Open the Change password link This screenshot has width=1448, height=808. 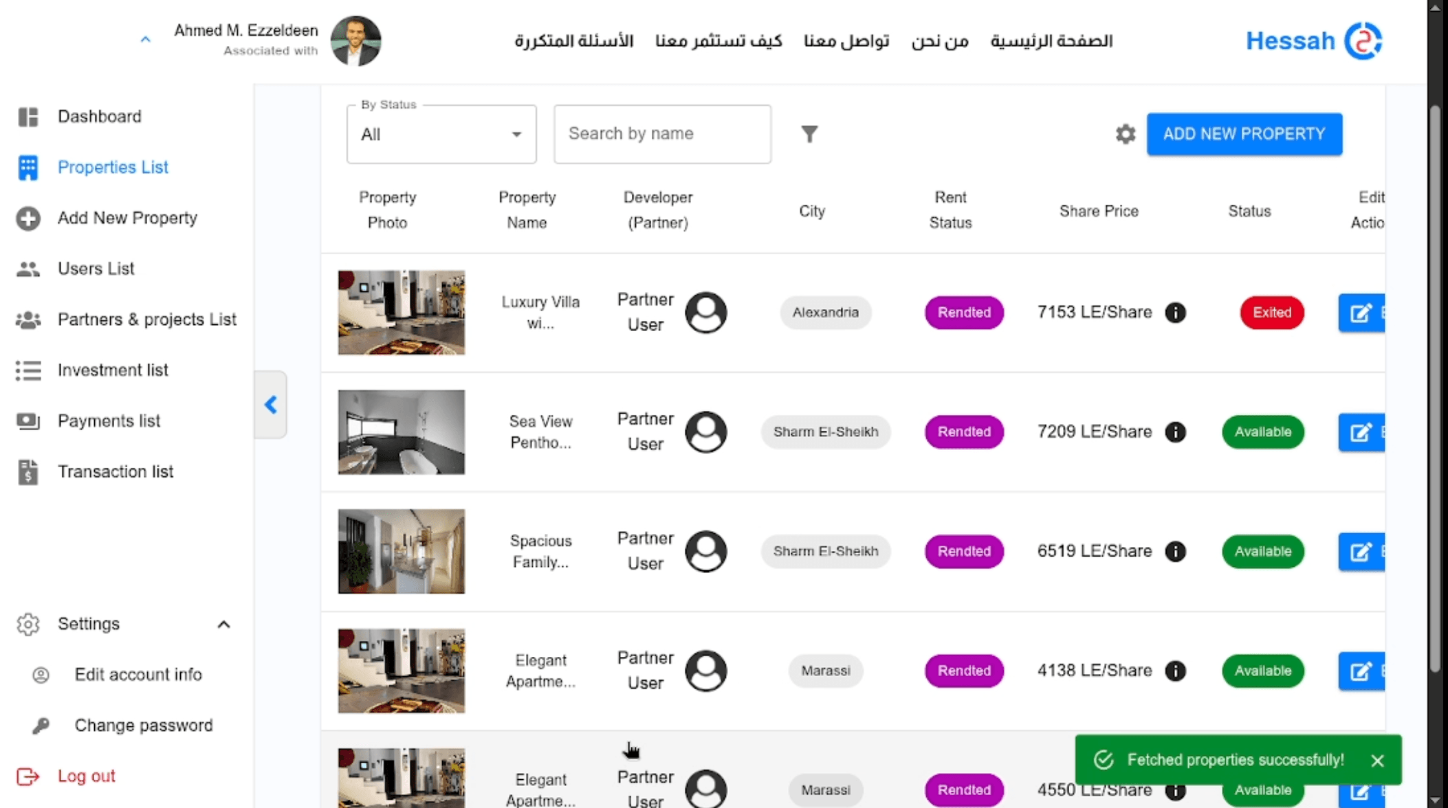pos(143,725)
